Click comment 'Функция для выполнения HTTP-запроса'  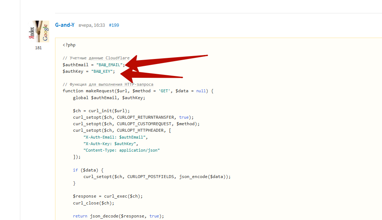tap(108, 84)
